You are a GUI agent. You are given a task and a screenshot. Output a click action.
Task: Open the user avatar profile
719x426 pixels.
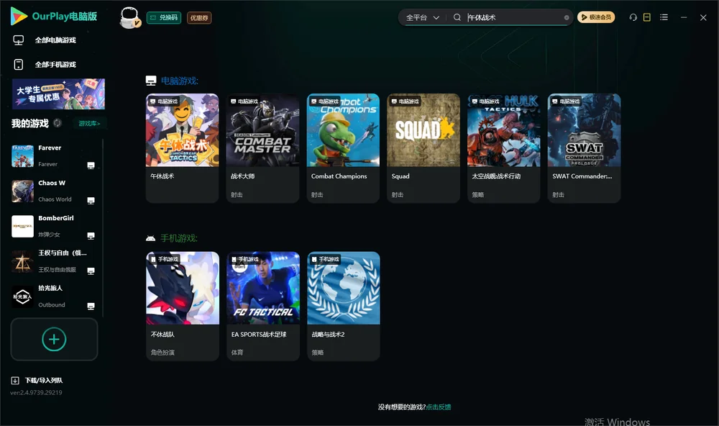[129, 17]
